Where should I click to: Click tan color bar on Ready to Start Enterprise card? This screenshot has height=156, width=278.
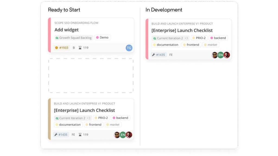(49, 119)
